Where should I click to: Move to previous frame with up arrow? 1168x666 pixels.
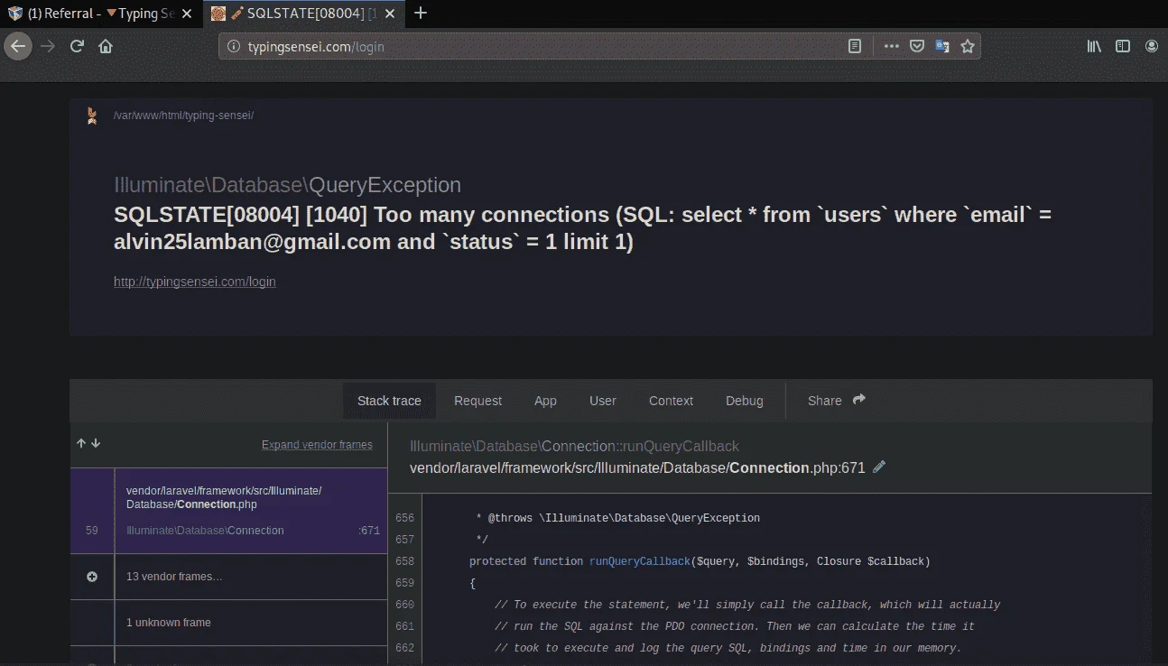pyautogui.click(x=81, y=443)
